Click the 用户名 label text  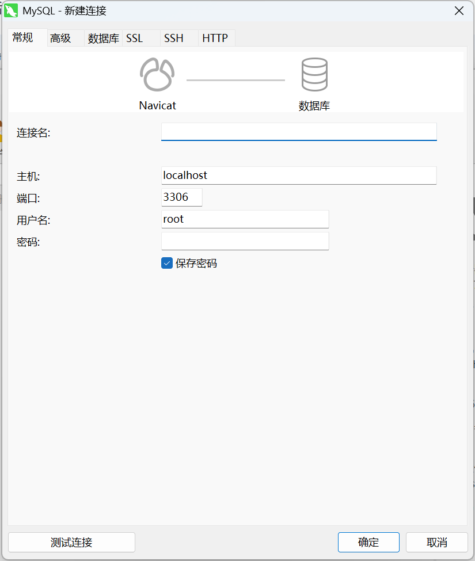coord(33,220)
